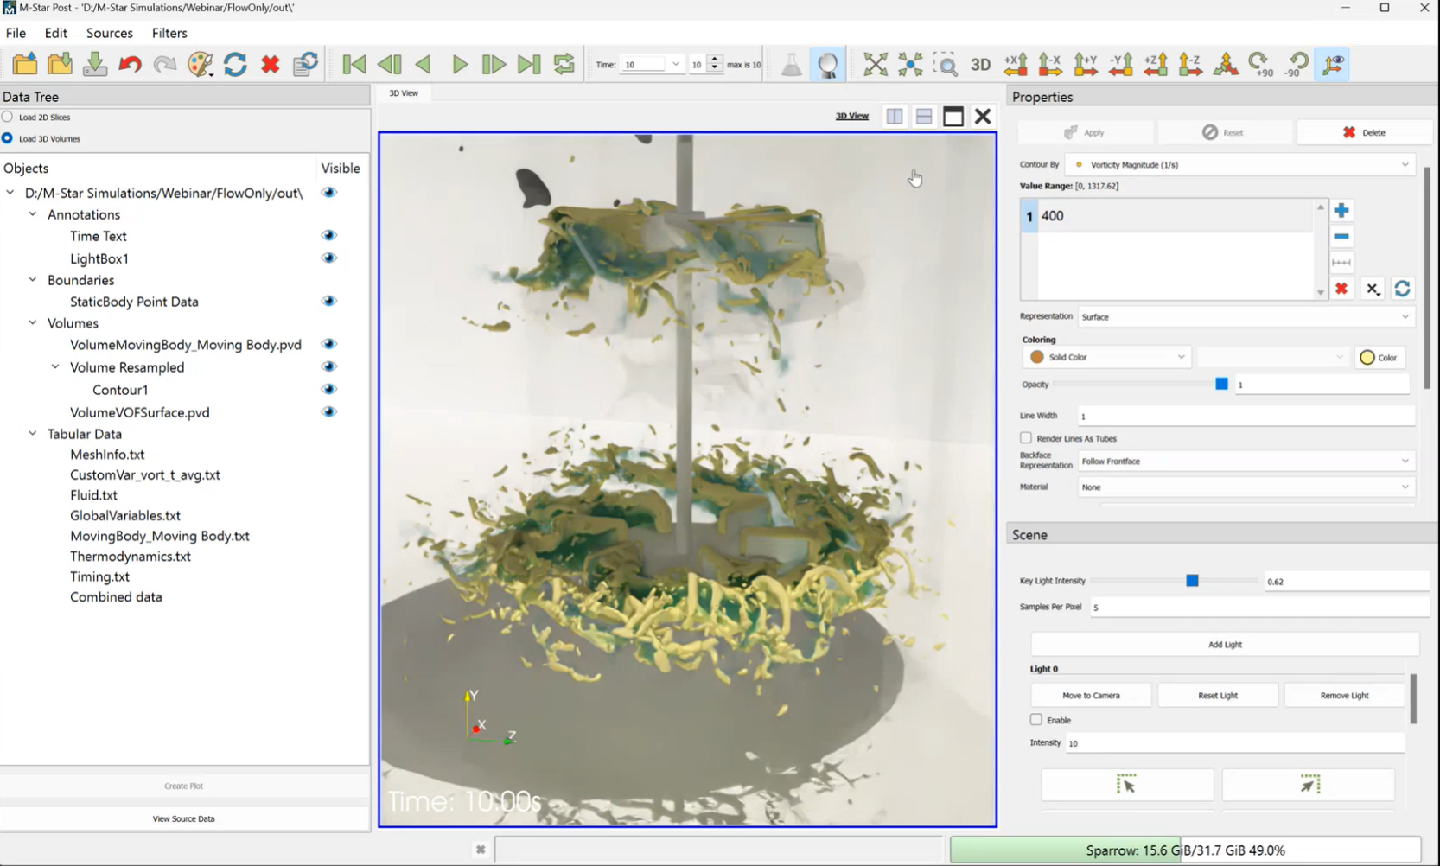Jump to the first frame
Viewport: 1440px width, 866px height.
pyautogui.click(x=354, y=64)
